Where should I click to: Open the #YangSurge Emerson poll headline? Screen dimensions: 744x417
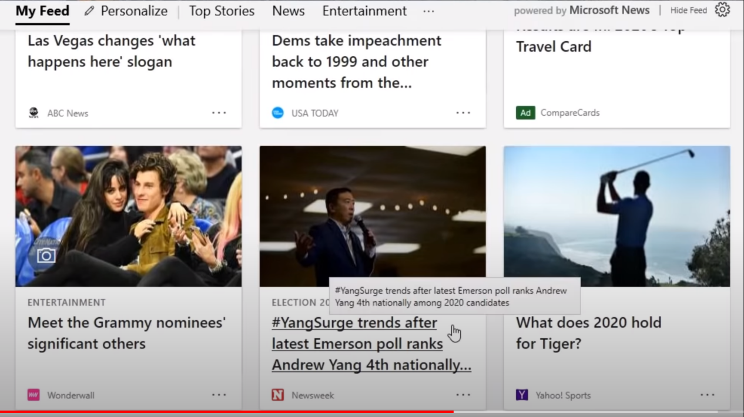click(x=371, y=344)
